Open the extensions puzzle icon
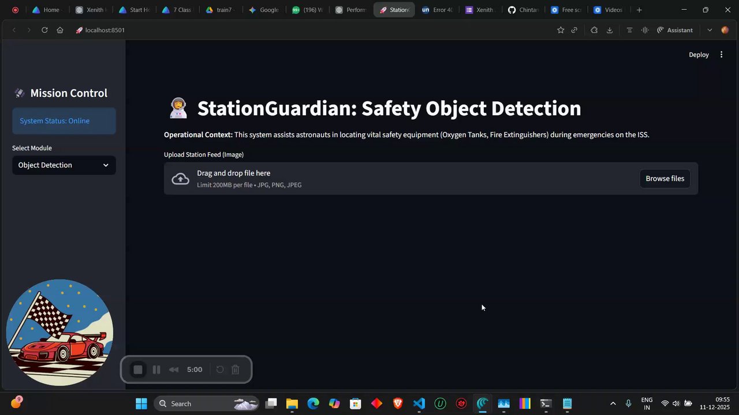This screenshot has width=739, height=415. tap(594, 30)
